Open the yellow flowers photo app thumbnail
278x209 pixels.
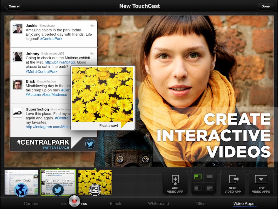95,183
